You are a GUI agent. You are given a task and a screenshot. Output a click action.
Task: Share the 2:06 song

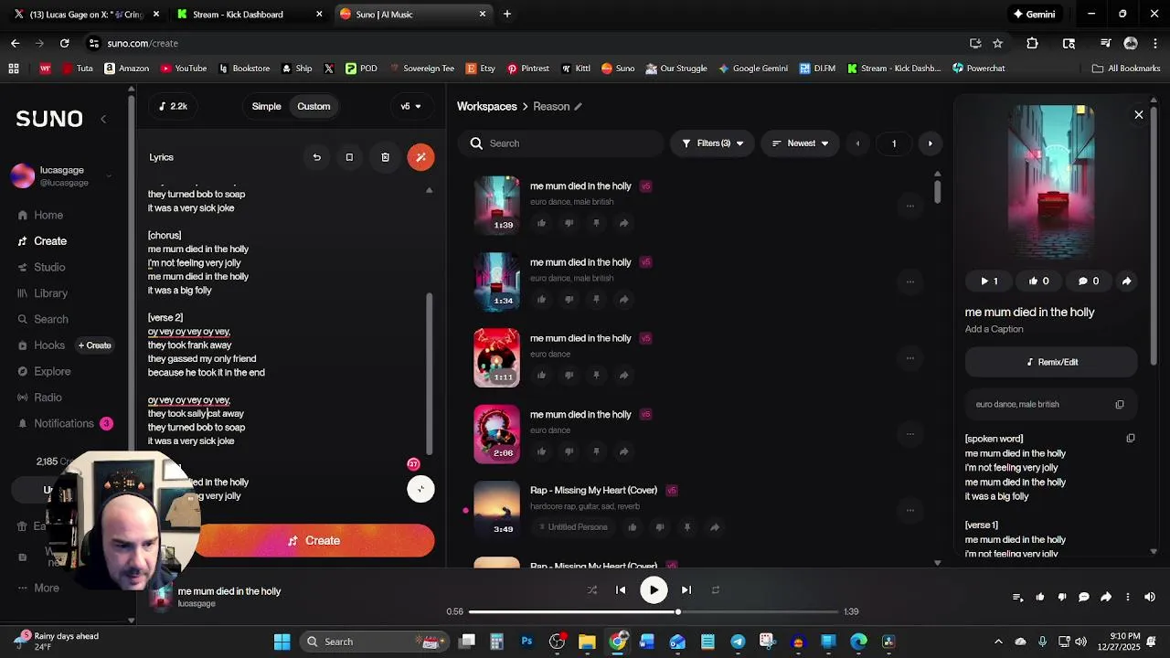pos(623,451)
